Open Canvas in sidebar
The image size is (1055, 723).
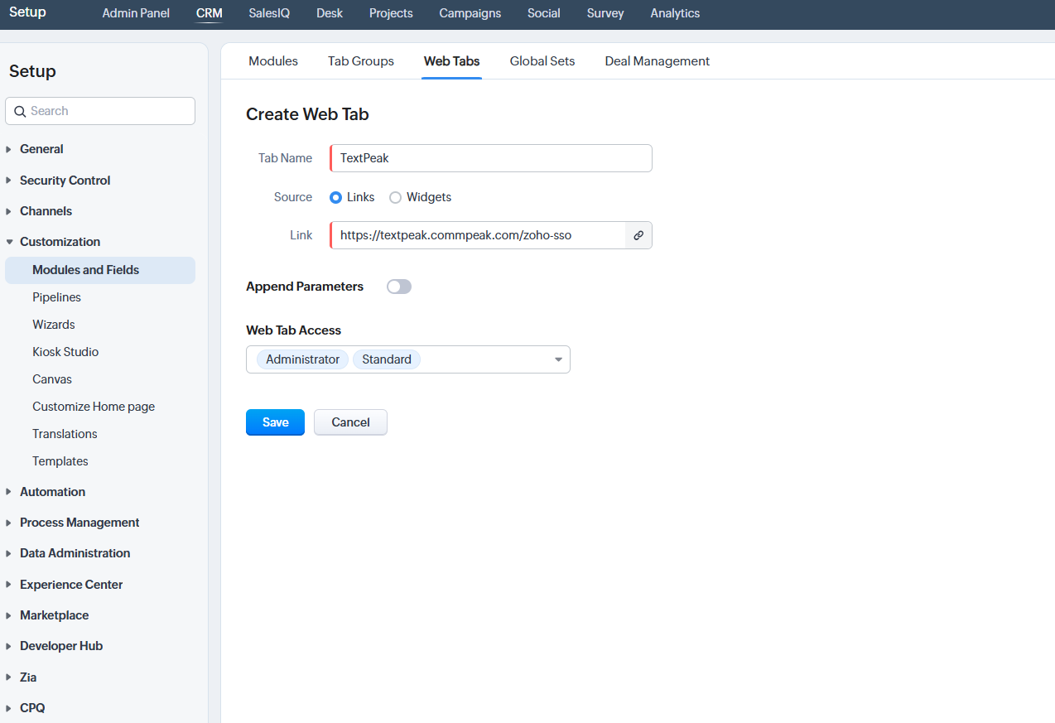point(52,379)
